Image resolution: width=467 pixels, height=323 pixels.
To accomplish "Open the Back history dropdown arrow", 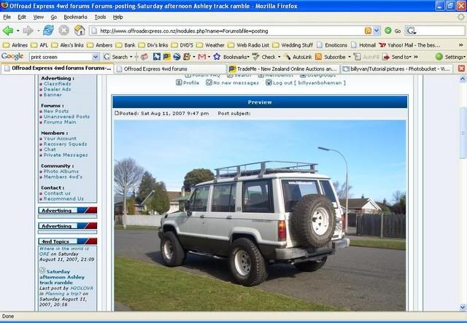I will point(18,31).
